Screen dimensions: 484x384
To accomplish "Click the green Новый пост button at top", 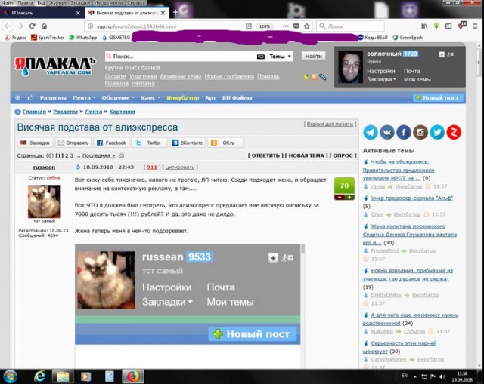I will 439,97.
